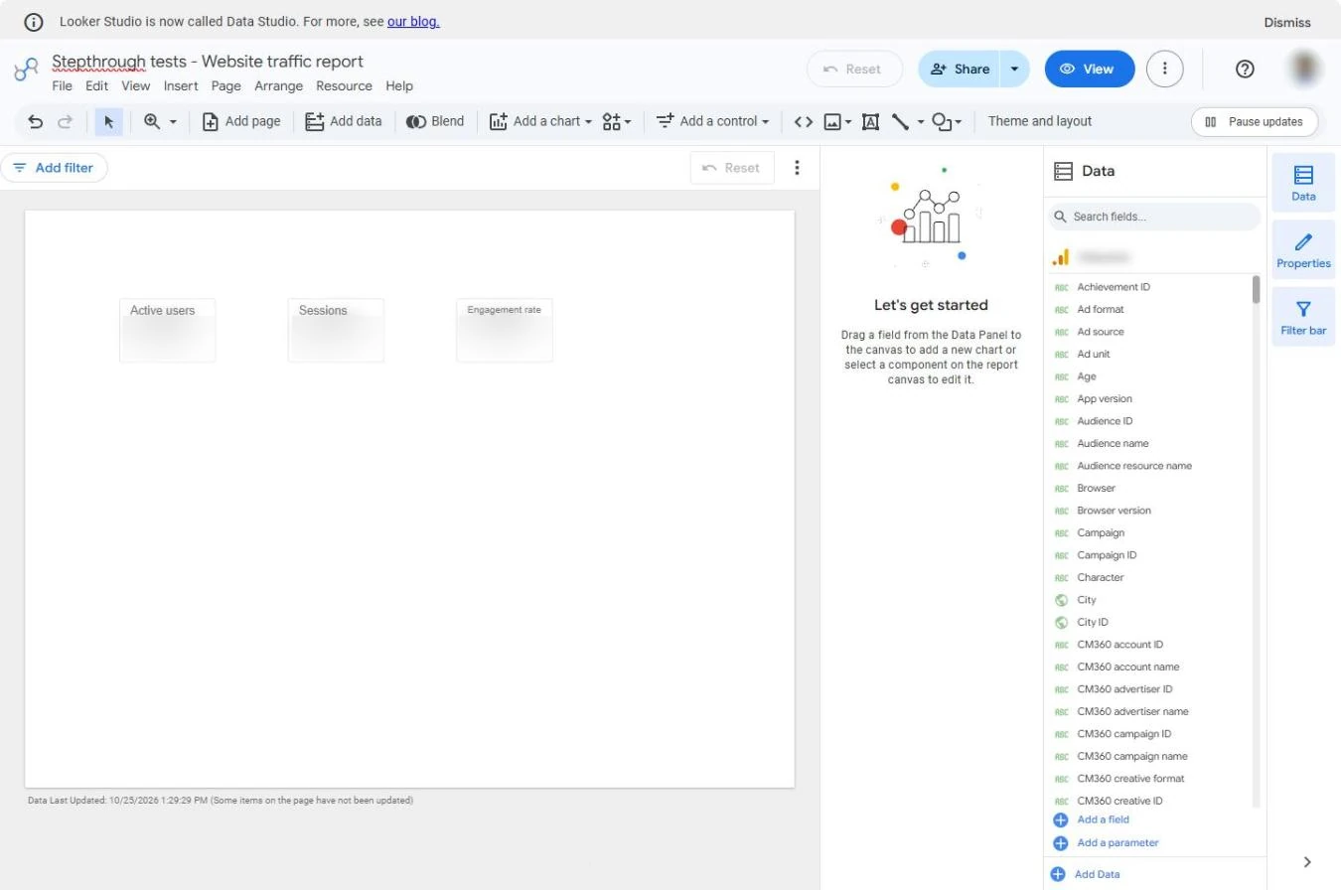Open the Help question mark icon
The width and height of the screenshot is (1341, 890).
tap(1245, 69)
